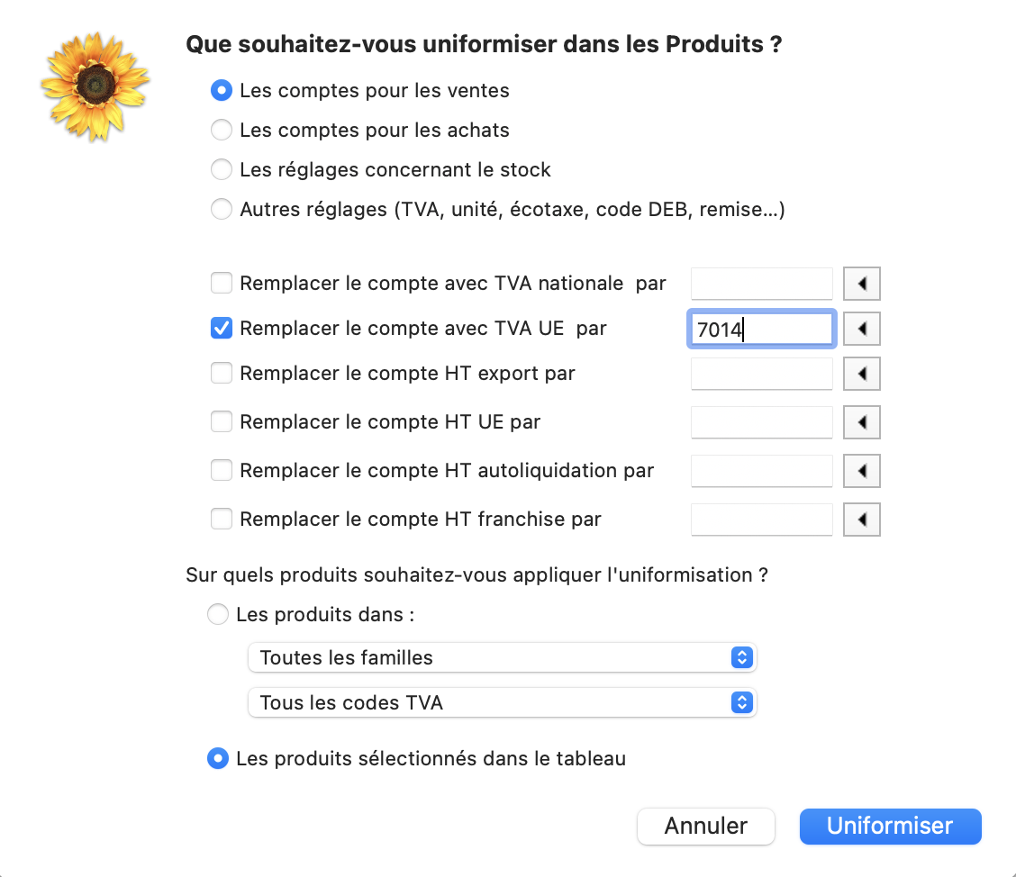Click the arrow button beside HT UE field
Screen dimensions: 1016x877
[861, 422]
